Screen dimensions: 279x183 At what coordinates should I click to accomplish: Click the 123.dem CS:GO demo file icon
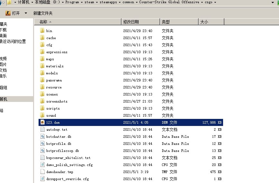[42, 122]
